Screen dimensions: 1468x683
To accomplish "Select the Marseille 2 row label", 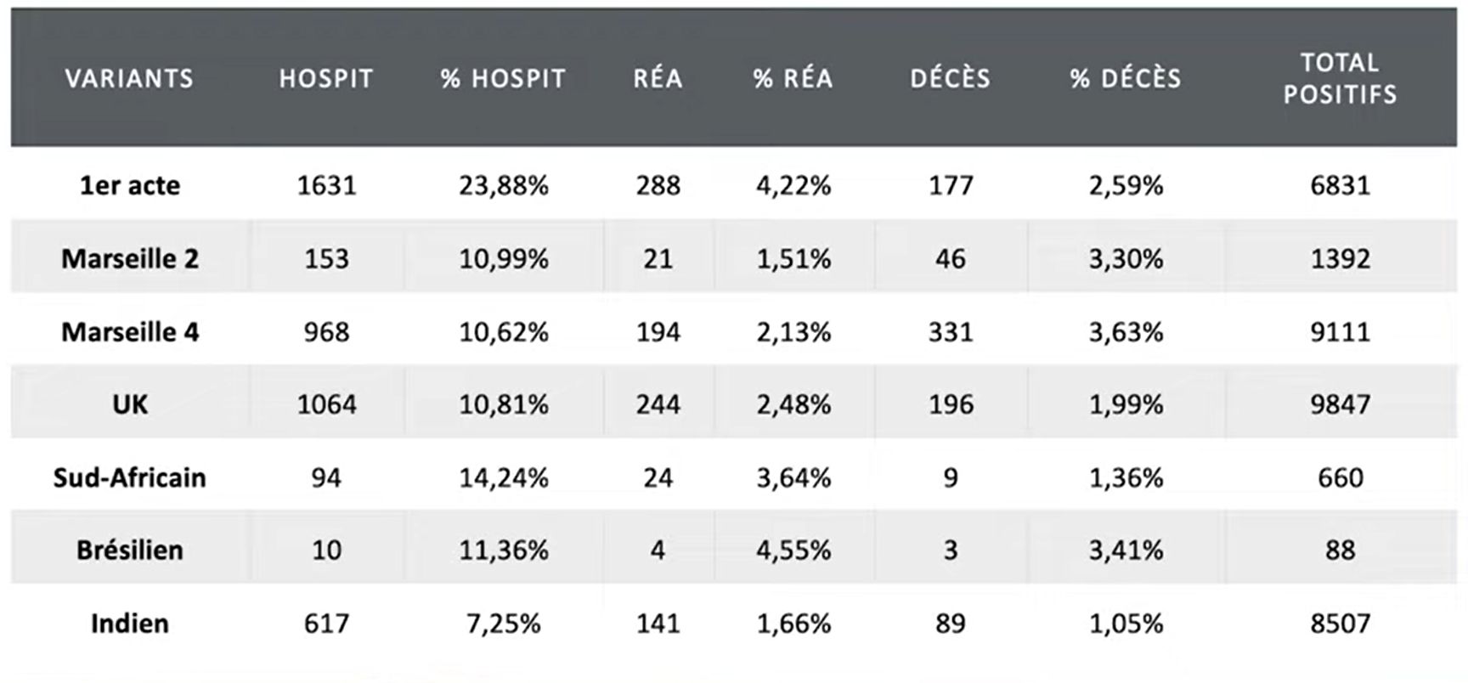I will click(x=130, y=258).
